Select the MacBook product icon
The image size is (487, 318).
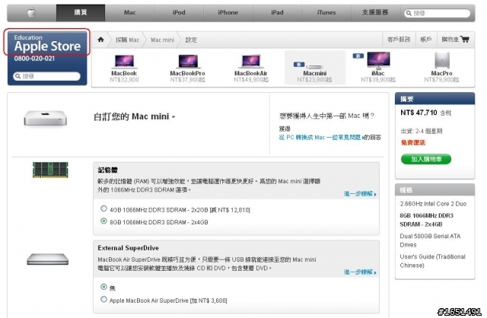(124, 61)
